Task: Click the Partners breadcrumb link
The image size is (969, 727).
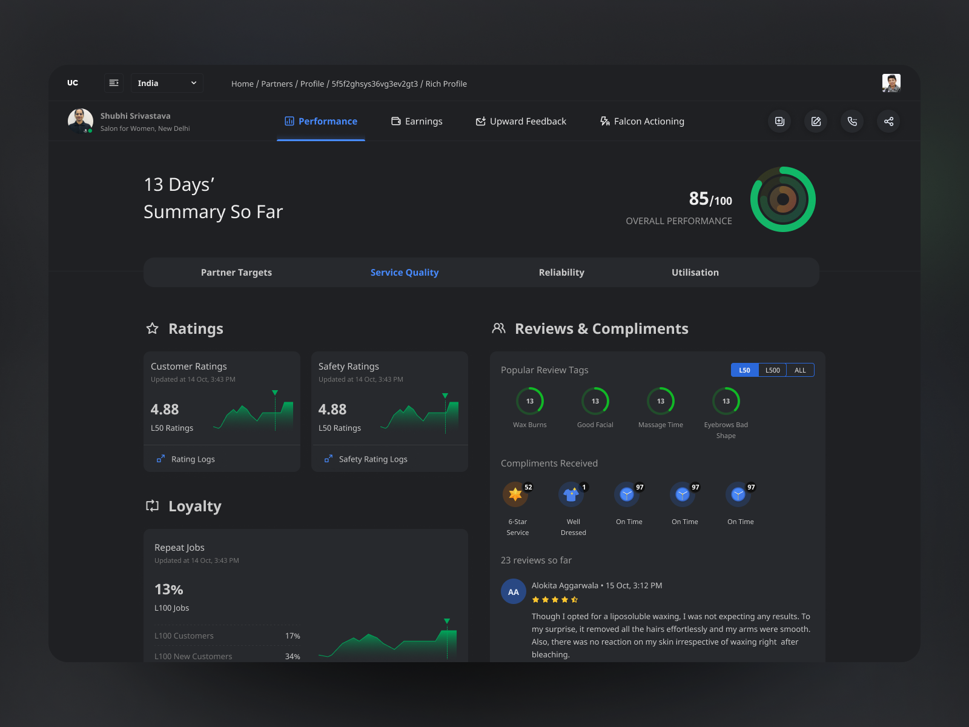Action: click(x=277, y=84)
